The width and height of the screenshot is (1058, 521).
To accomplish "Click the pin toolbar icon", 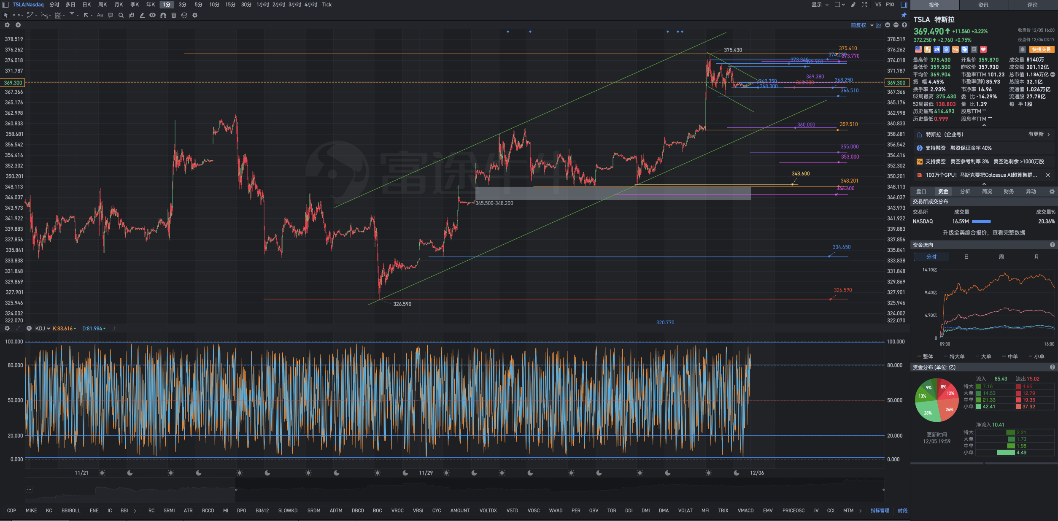I will pyautogui.click(x=904, y=15).
